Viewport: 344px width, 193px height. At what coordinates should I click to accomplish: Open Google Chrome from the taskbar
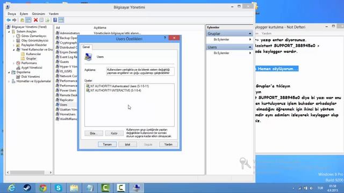tap(43, 188)
